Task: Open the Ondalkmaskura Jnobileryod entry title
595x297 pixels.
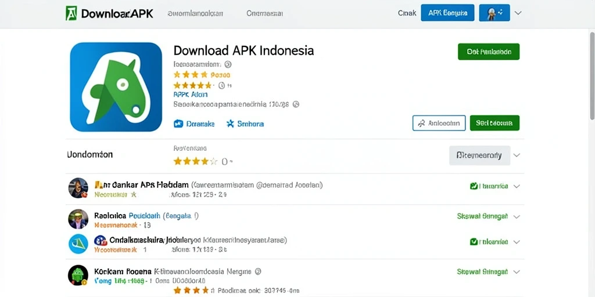Action: pos(155,240)
